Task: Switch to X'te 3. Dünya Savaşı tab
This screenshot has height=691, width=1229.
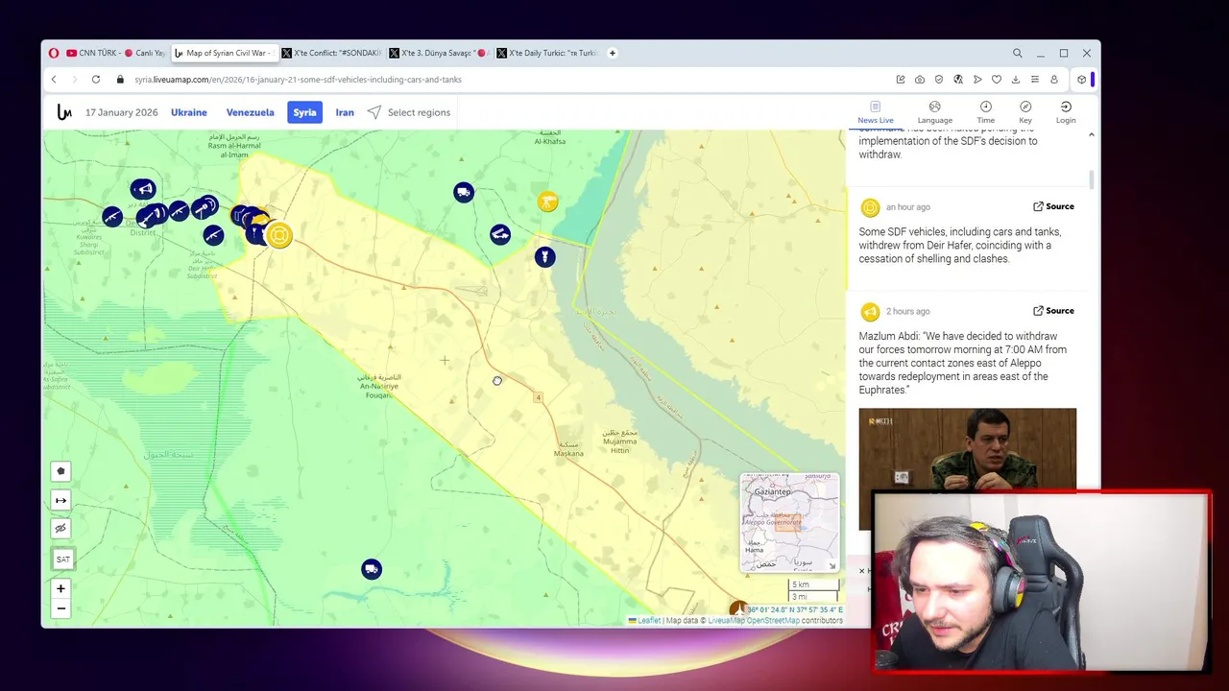Action: [x=439, y=53]
